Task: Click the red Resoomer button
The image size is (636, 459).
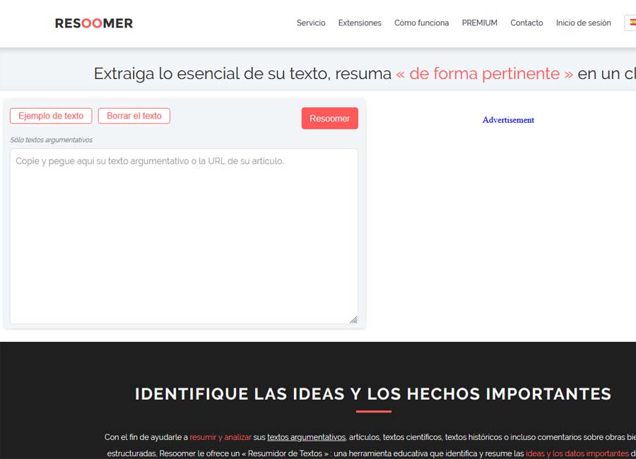Action: point(330,119)
